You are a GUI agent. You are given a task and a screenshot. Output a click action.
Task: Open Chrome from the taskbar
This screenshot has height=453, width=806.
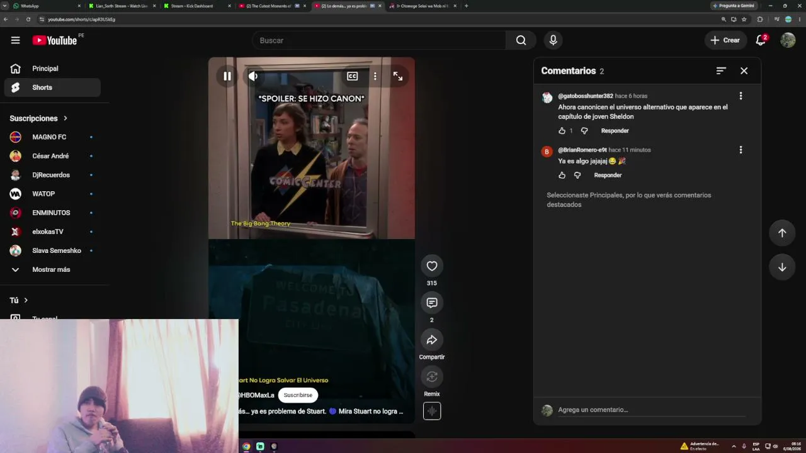[x=246, y=446]
